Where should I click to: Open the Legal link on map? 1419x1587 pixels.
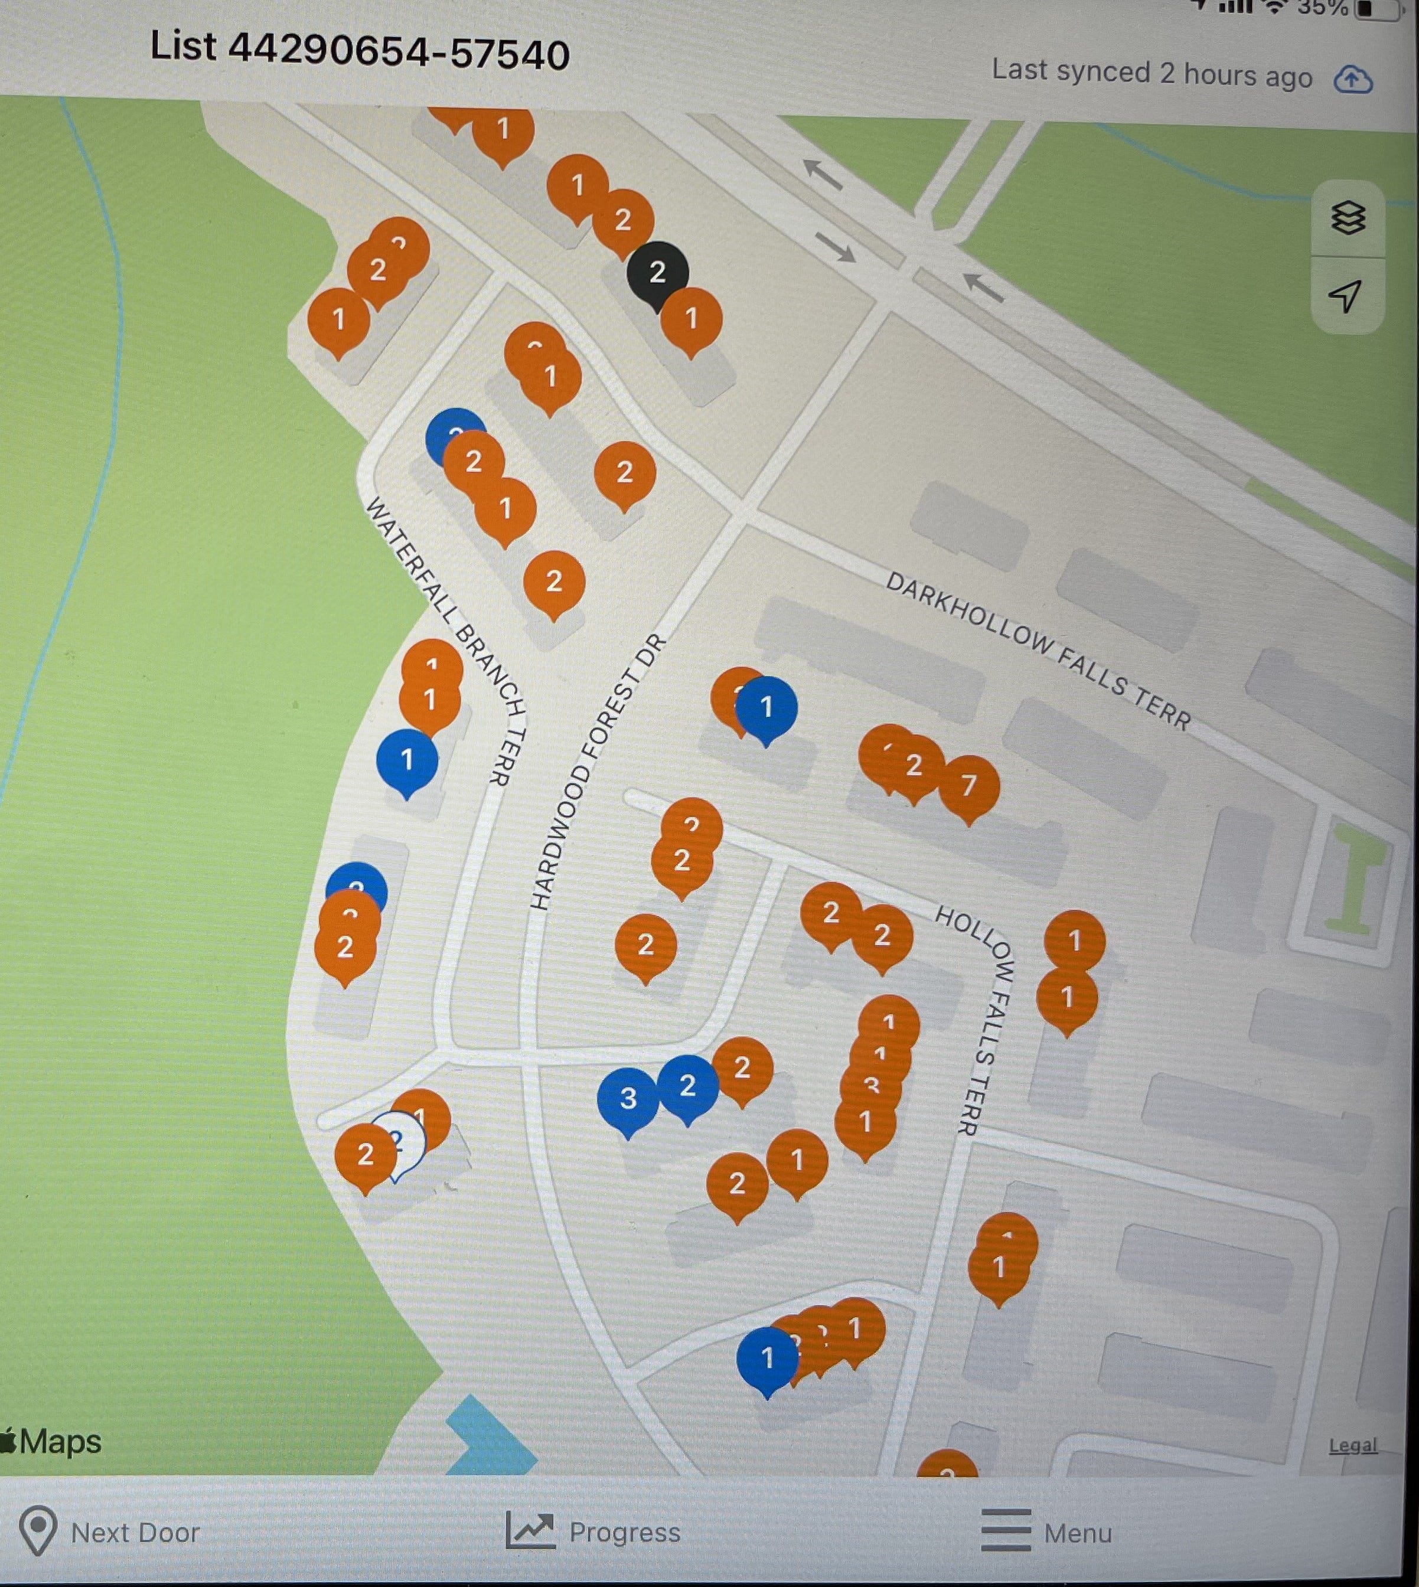1353,1445
